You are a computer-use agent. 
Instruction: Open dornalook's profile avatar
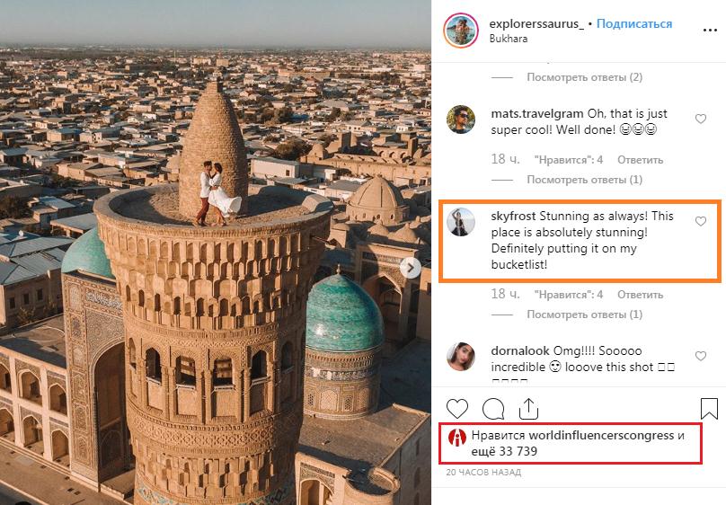pyautogui.click(x=461, y=357)
